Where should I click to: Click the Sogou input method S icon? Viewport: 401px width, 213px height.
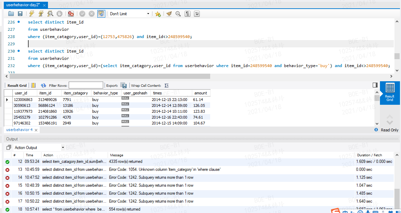click(336, 211)
